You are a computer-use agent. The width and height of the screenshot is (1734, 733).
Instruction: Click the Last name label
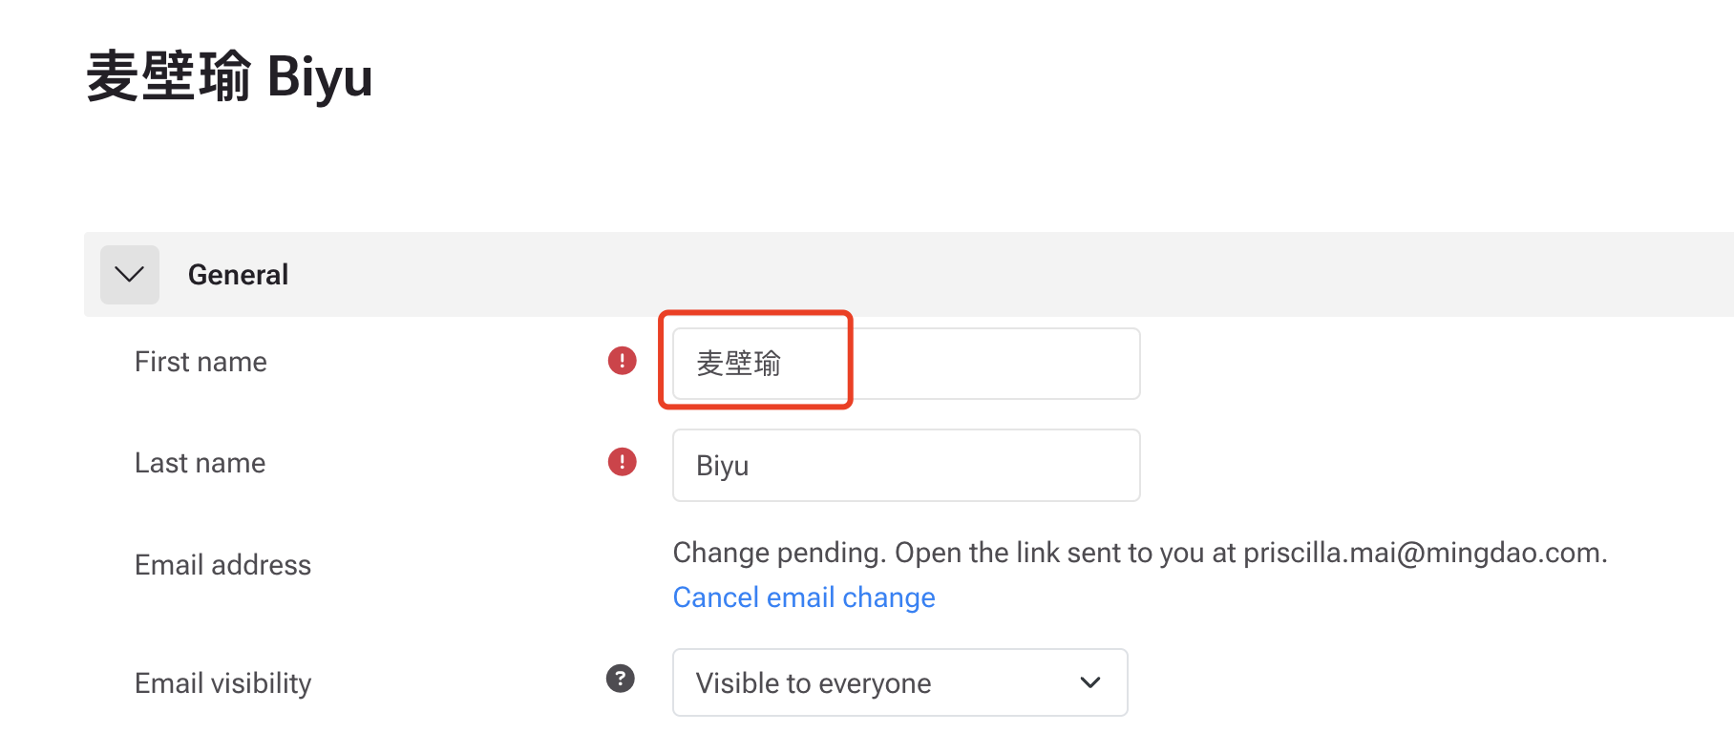coord(200,463)
